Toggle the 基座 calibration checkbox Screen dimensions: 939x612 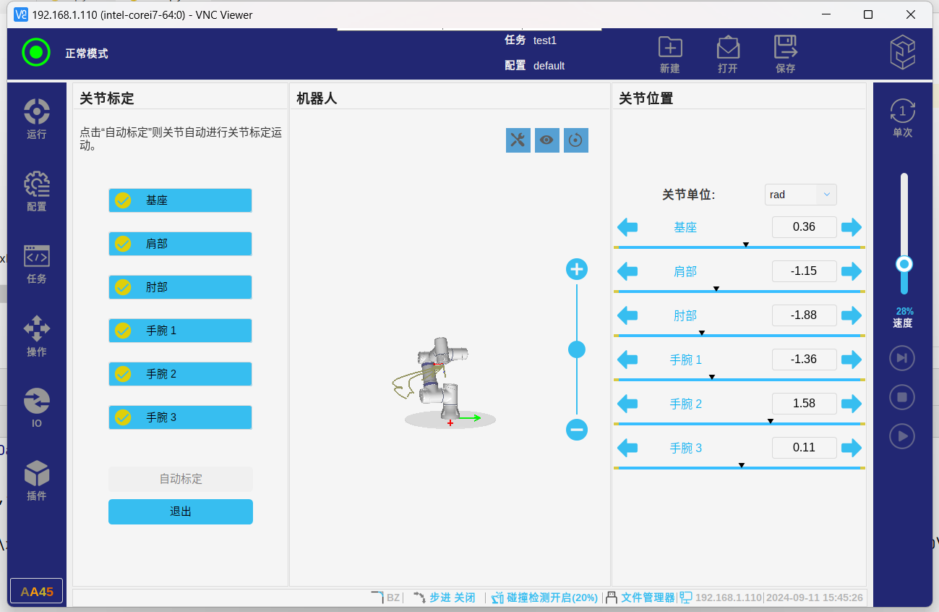point(123,200)
